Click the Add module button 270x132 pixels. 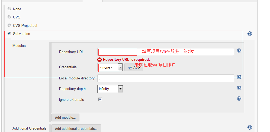point(65,118)
